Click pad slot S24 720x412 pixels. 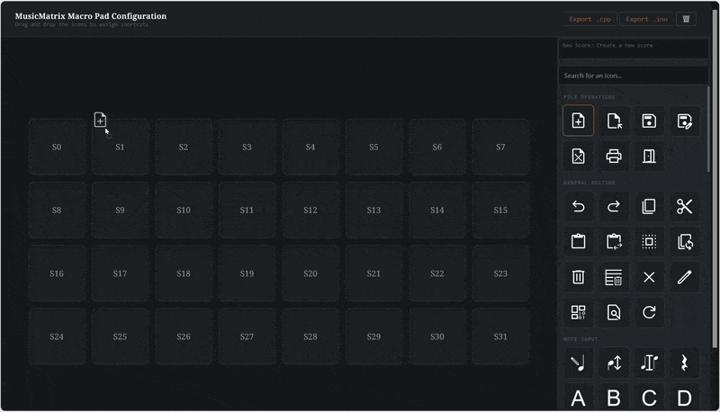click(x=57, y=336)
